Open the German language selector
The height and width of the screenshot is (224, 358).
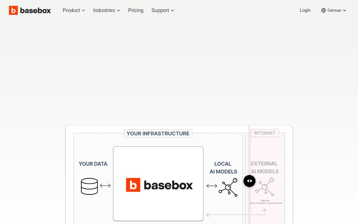tap(334, 10)
